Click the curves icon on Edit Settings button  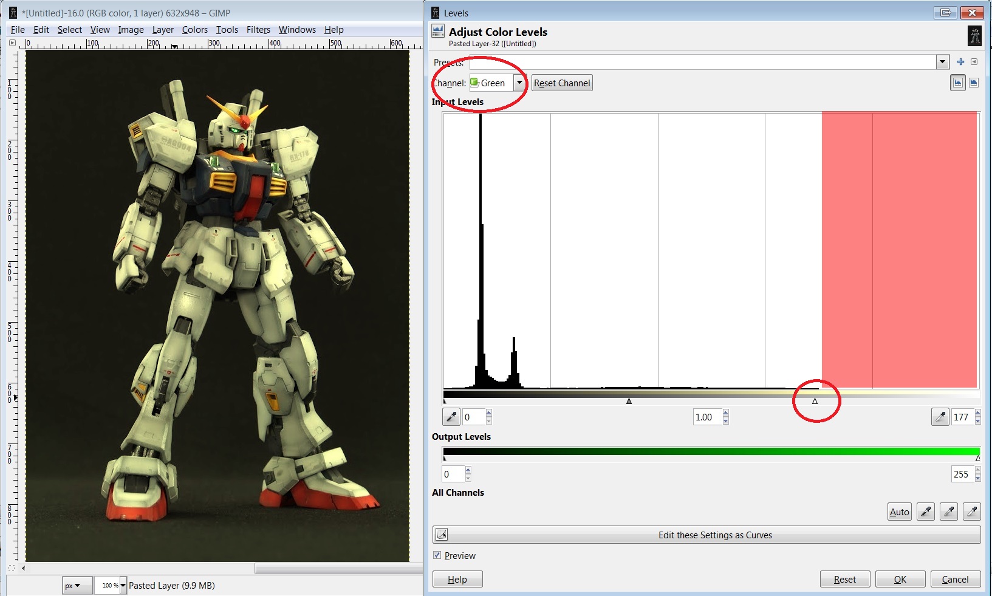coord(442,535)
